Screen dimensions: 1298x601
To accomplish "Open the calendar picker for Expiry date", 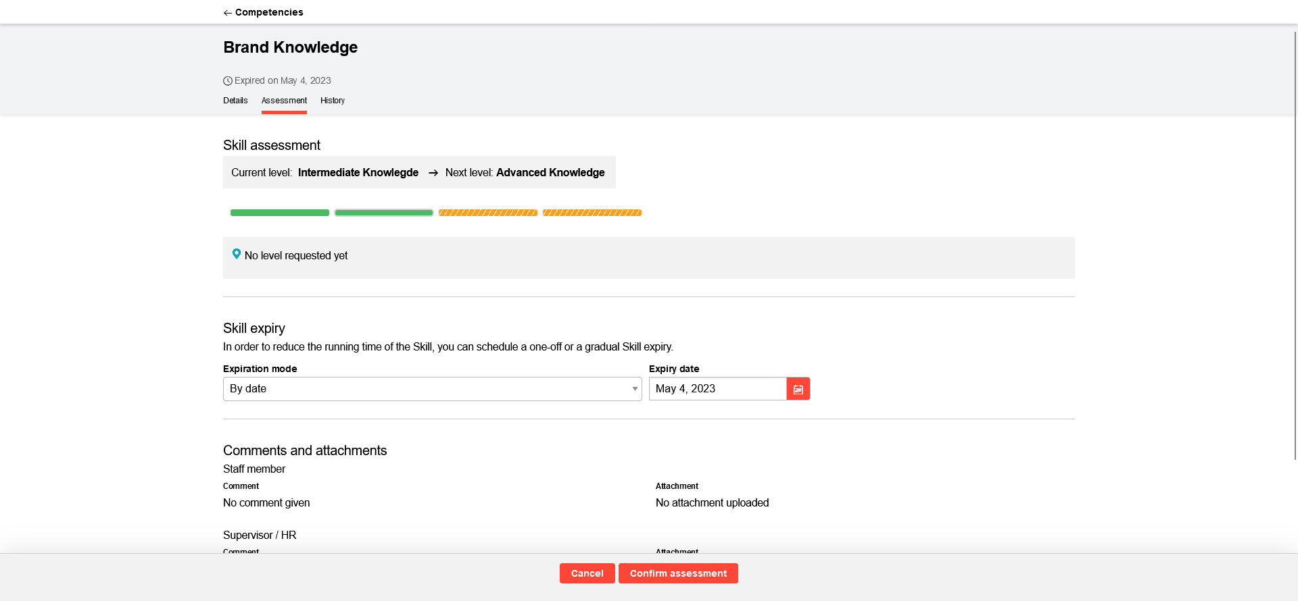I will [x=798, y=389].
